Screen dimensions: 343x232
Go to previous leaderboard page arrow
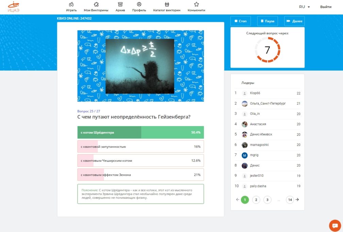(238, 200)
